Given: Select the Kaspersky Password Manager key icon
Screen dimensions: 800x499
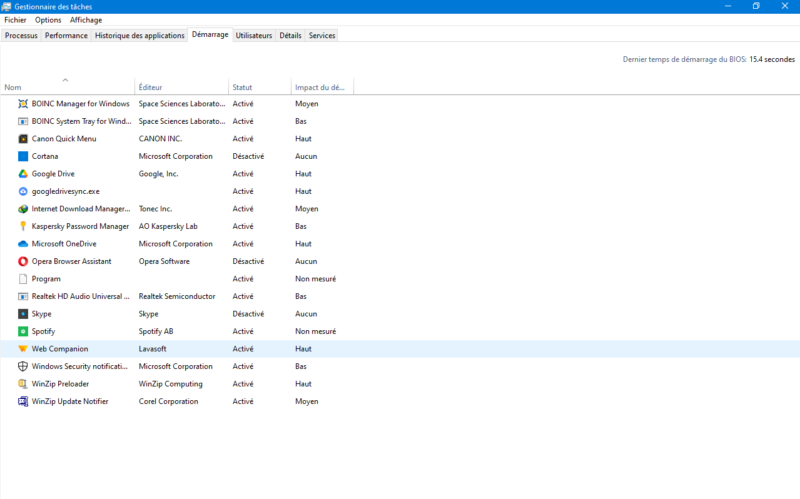Looking at the screenshot, I should pos(23,226).
